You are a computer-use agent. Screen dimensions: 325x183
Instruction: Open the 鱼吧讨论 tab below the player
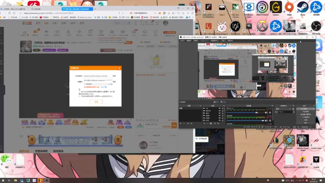[x=24, y=151]
